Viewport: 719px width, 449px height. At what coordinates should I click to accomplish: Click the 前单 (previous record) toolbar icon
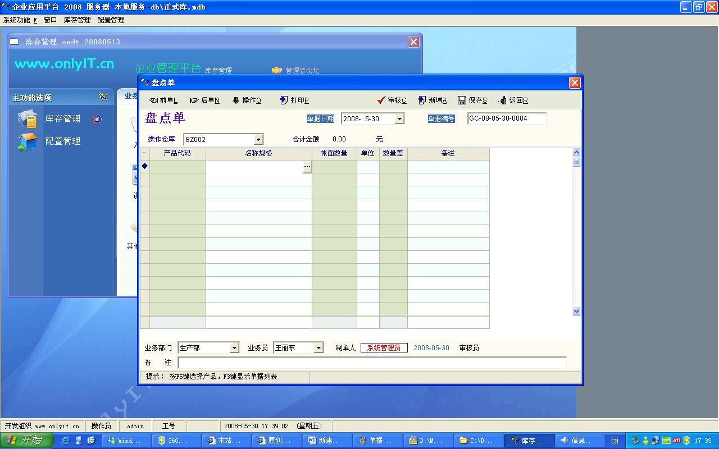(x=153, y=100)
